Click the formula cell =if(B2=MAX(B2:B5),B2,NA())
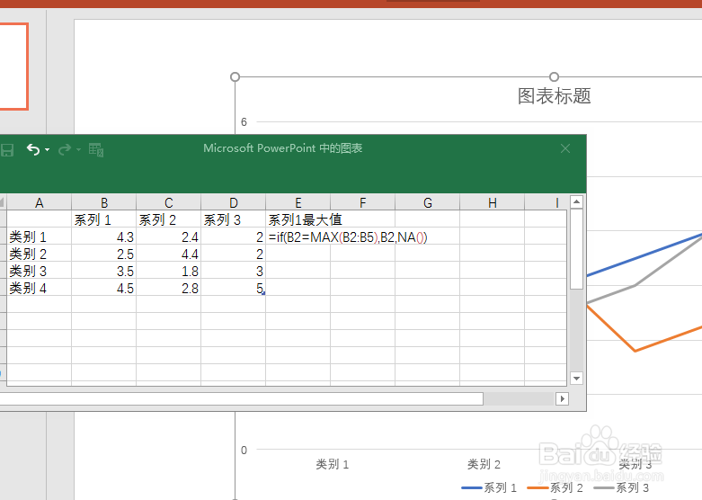The width and height of the screenshot is (702, 500). pyautogui.click(x=348, y=237)
